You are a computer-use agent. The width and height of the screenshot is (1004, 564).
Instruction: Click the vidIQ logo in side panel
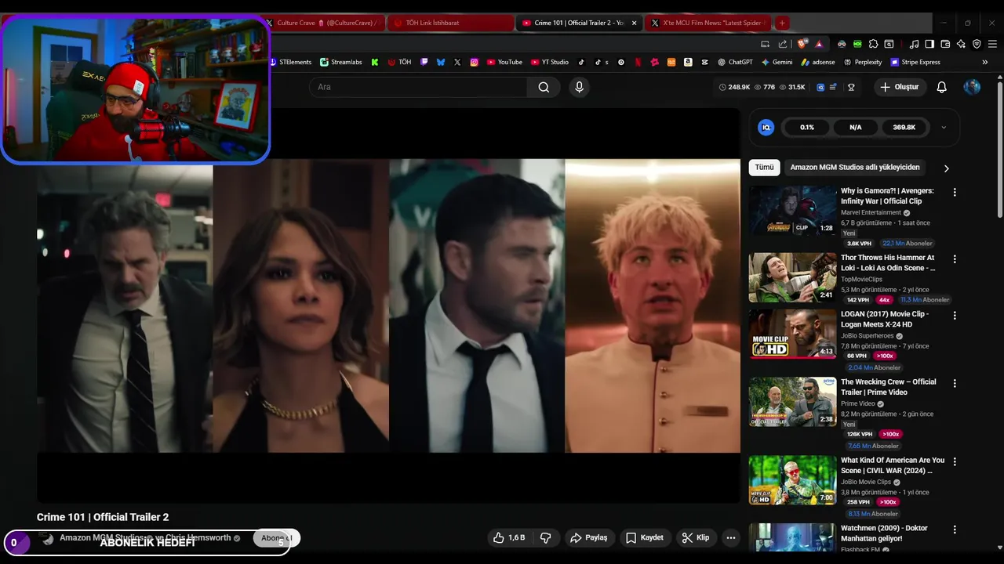pos(766,127)
